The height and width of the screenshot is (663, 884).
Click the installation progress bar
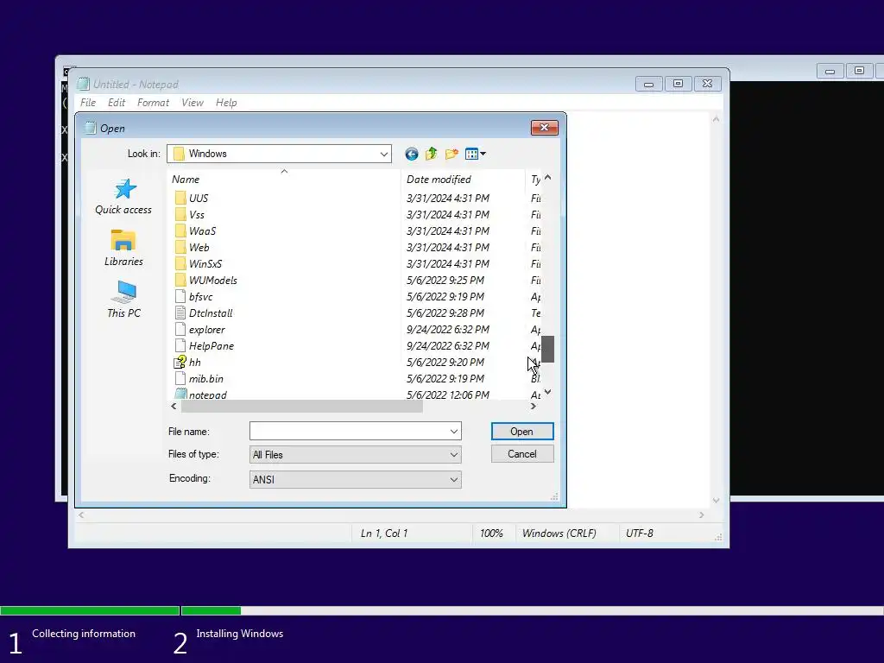pos(442,610)
